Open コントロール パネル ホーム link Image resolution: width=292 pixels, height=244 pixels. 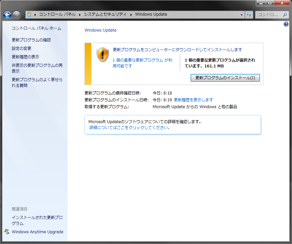click(x=37, y=28)
